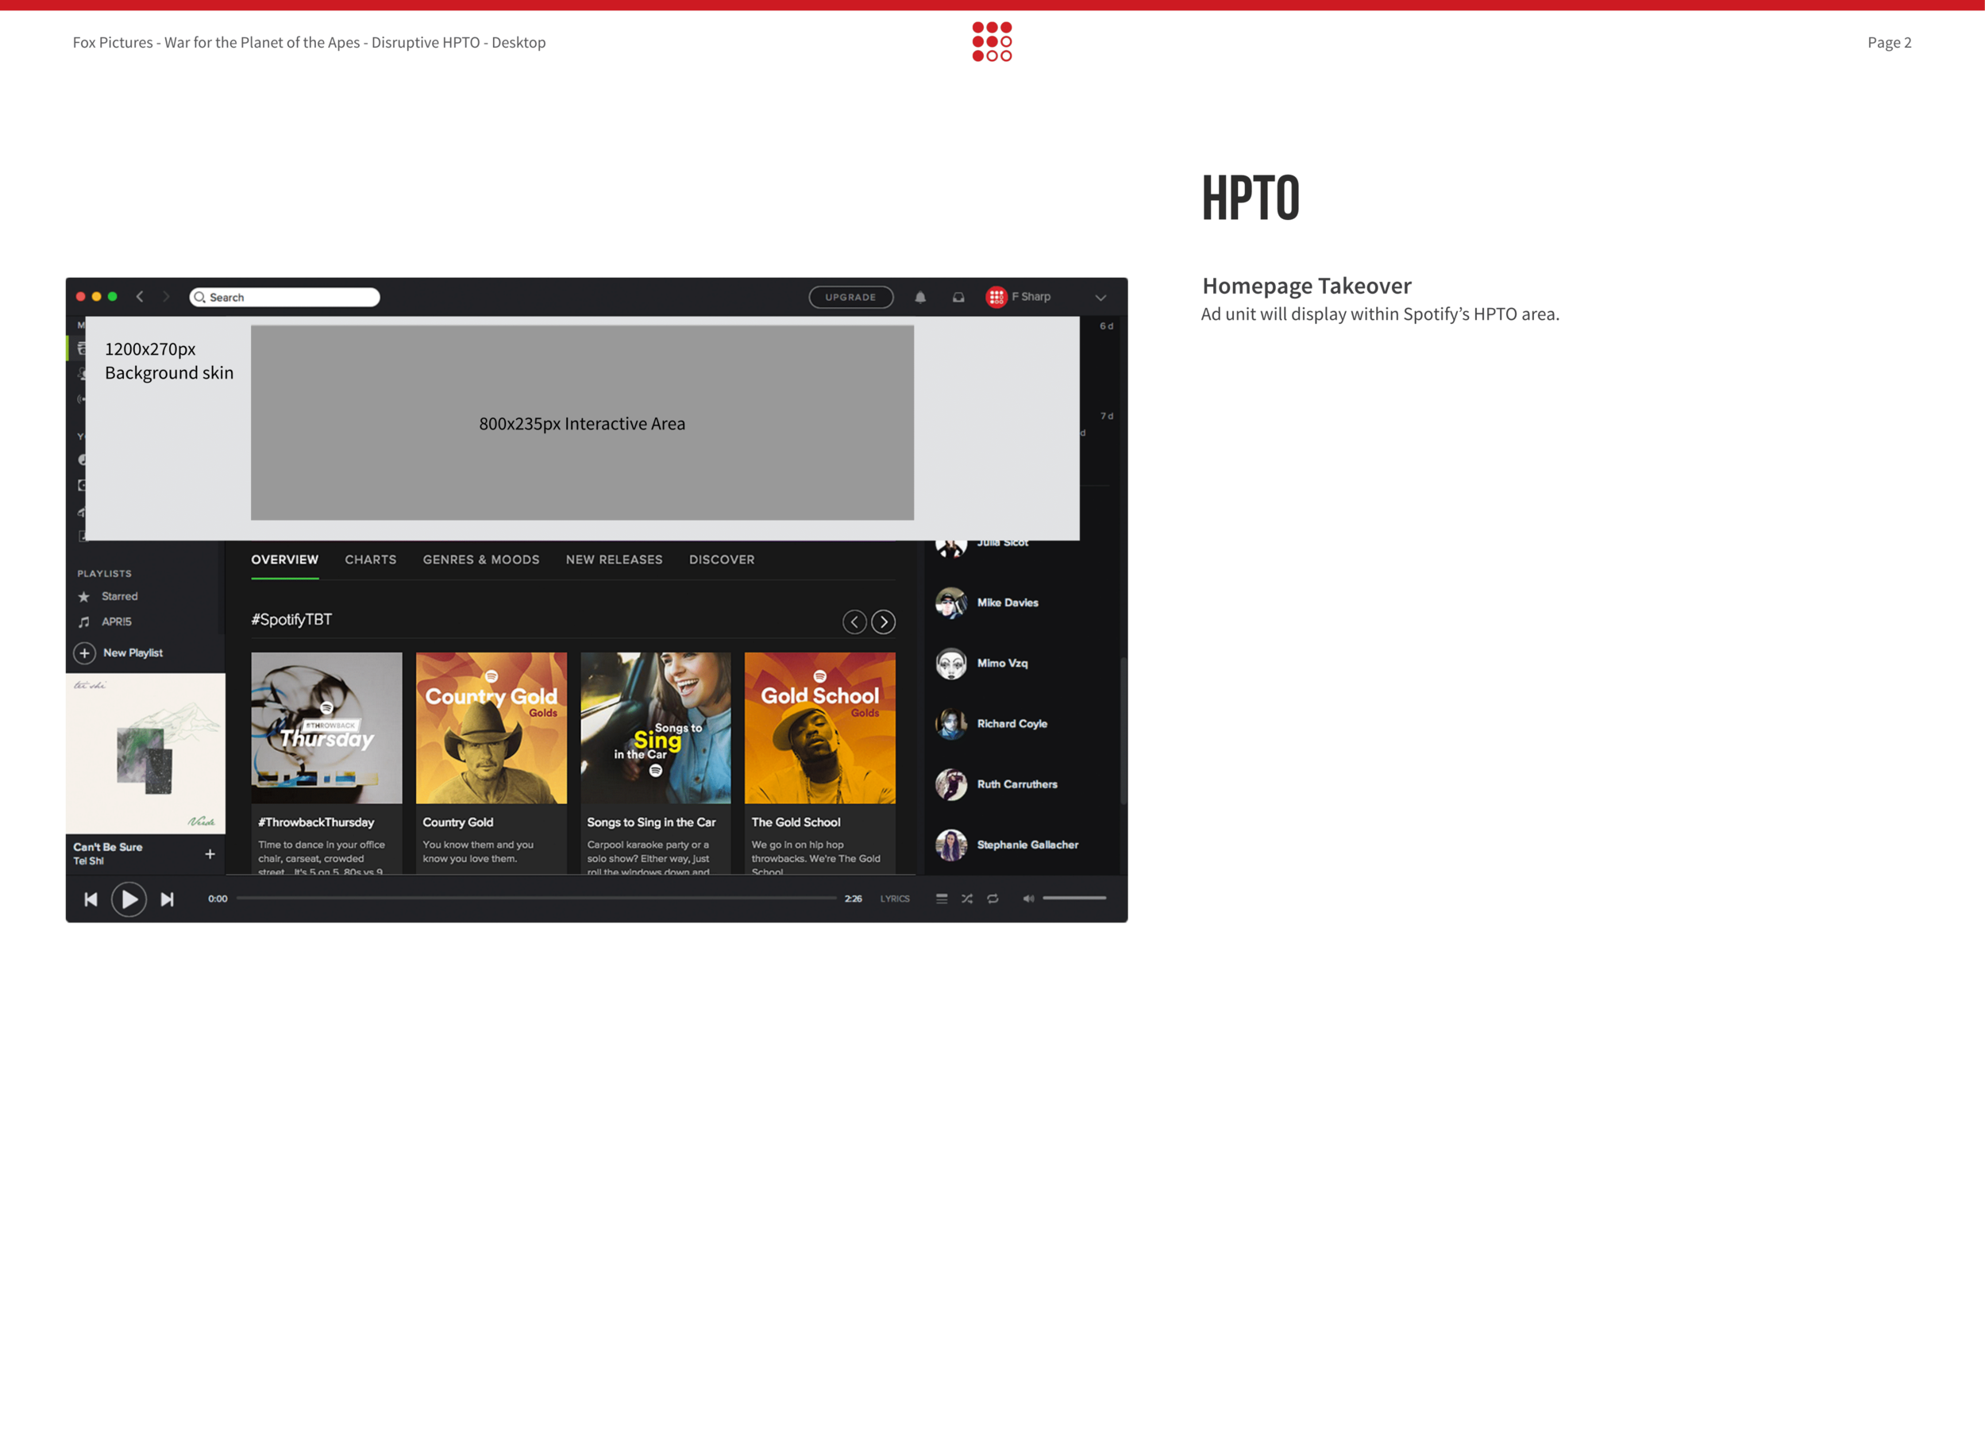Click the star icon beside Starred

pyautogui.click(x=83, y=597)
